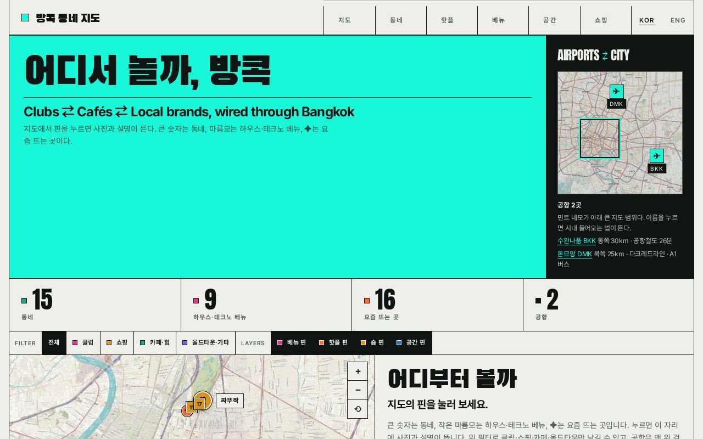This screenshot has width=703, height=439.
Task: Click the 9 하우스·테크노 베뉴 stat
Action: pyautogui.click(x=266, y=305)
